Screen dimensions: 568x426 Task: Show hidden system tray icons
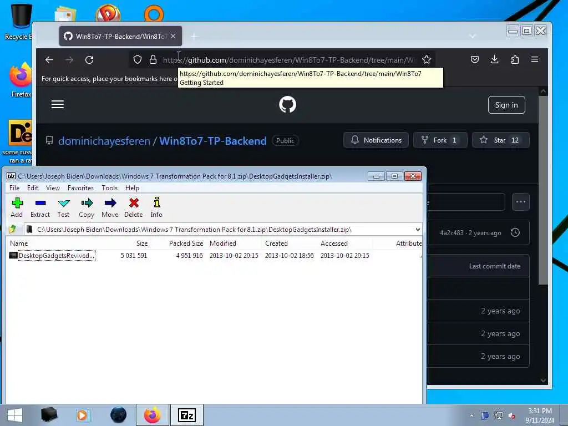coord(471,415)
